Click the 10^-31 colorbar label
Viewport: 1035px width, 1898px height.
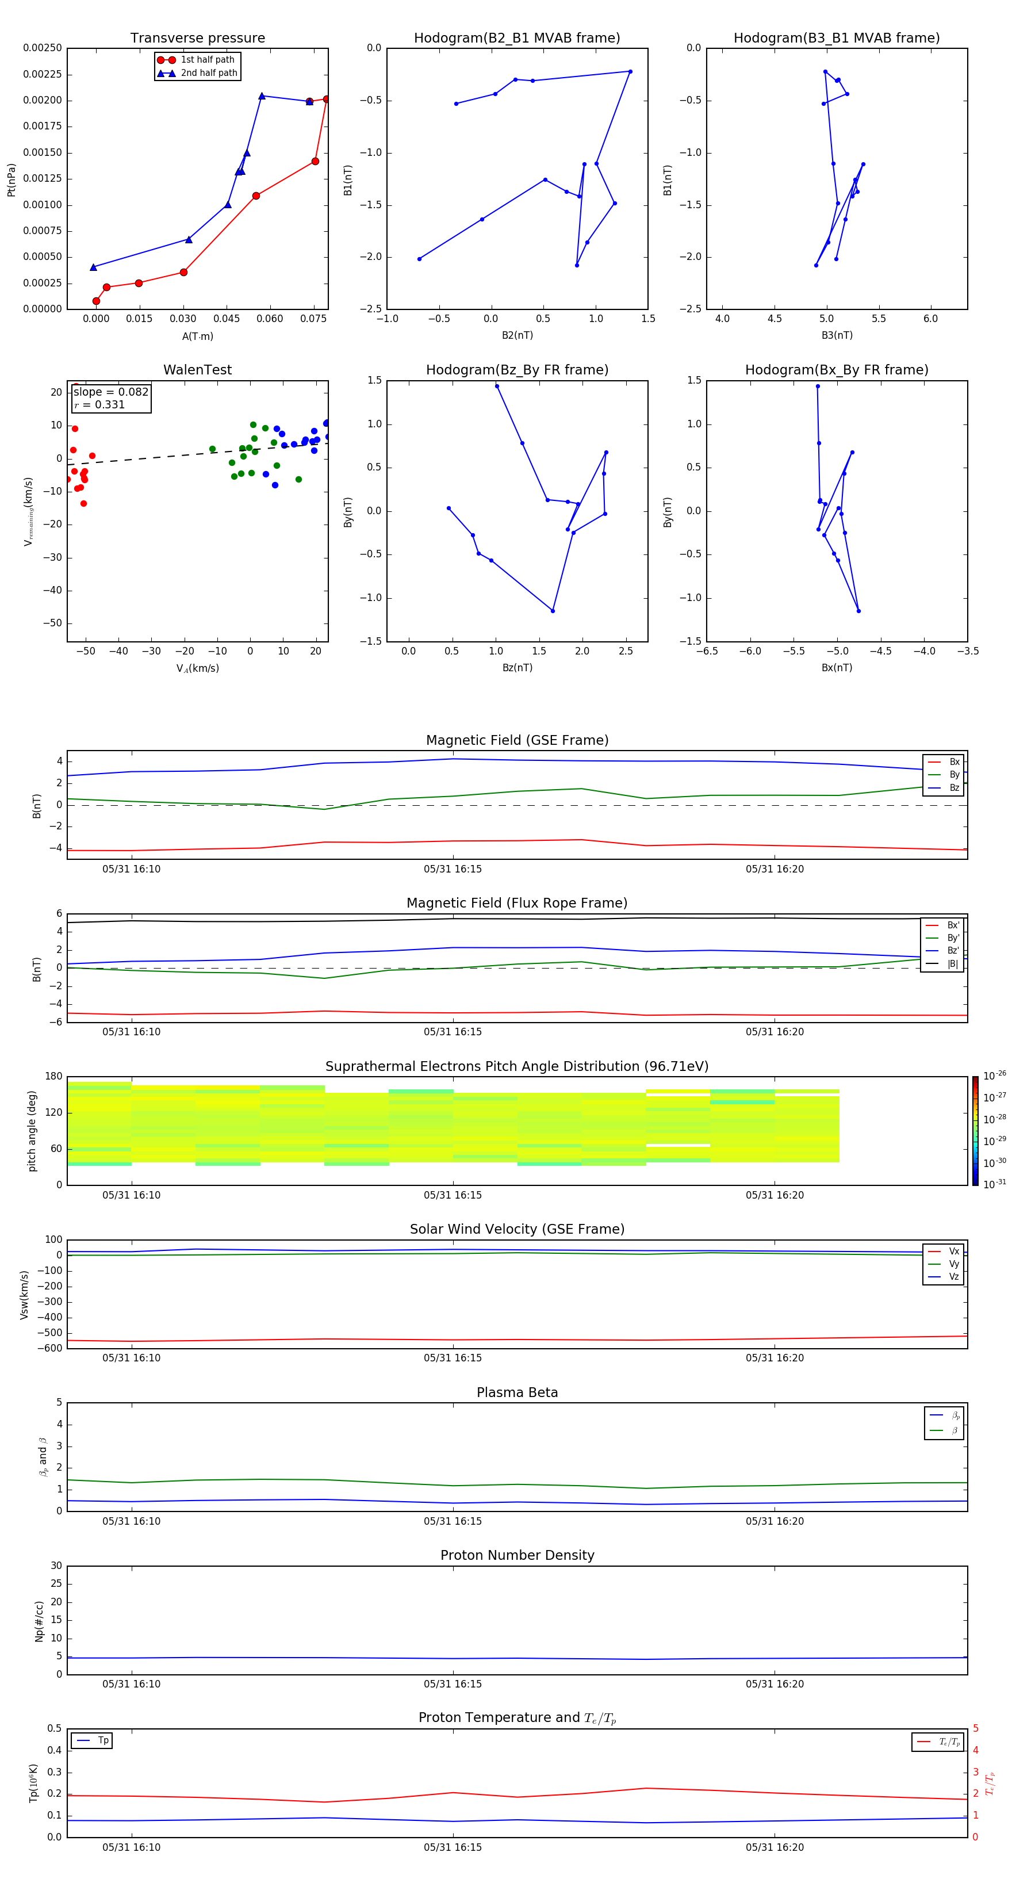995,1184
